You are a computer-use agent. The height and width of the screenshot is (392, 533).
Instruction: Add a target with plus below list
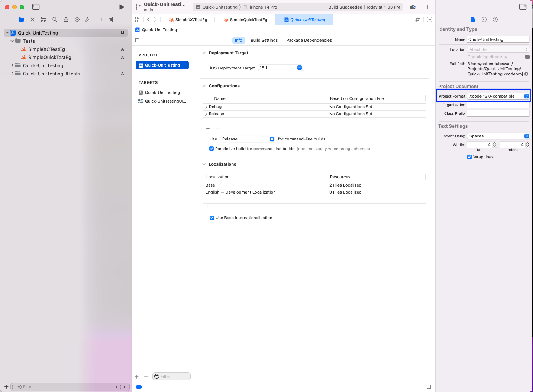point(136,376)
